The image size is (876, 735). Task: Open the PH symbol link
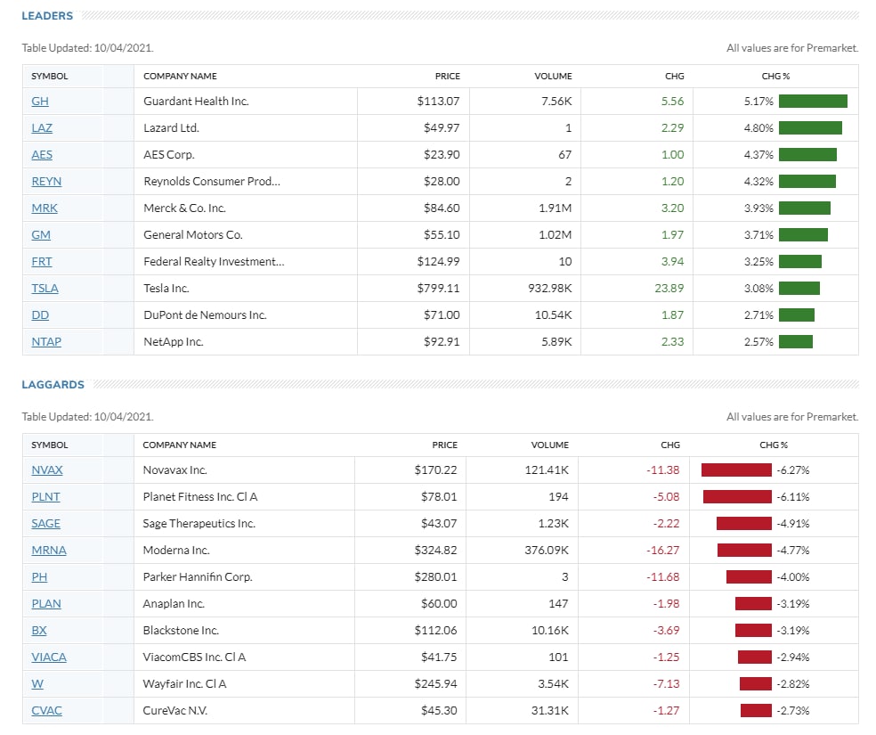(39, 577)
